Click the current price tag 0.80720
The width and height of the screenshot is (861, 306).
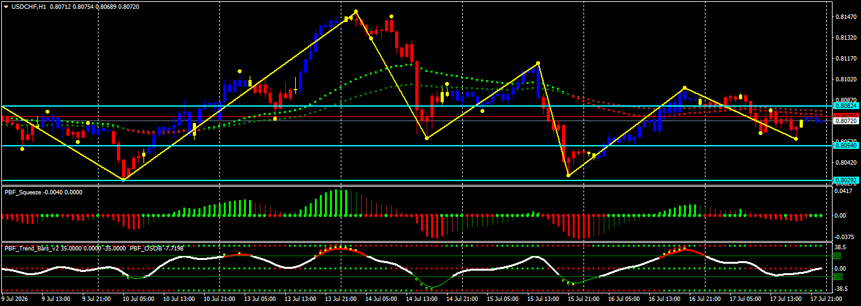(x=846, y=121)
